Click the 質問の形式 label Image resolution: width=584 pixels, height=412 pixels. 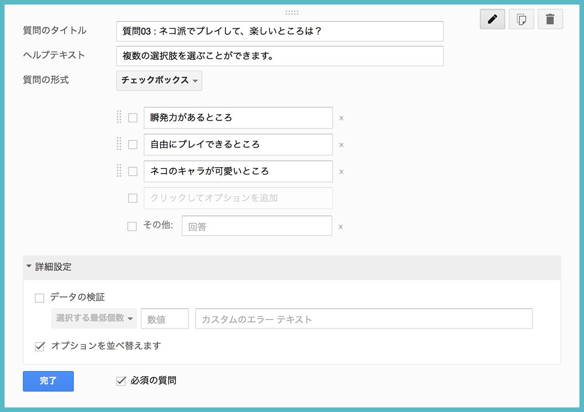click(x=46, y=80)
